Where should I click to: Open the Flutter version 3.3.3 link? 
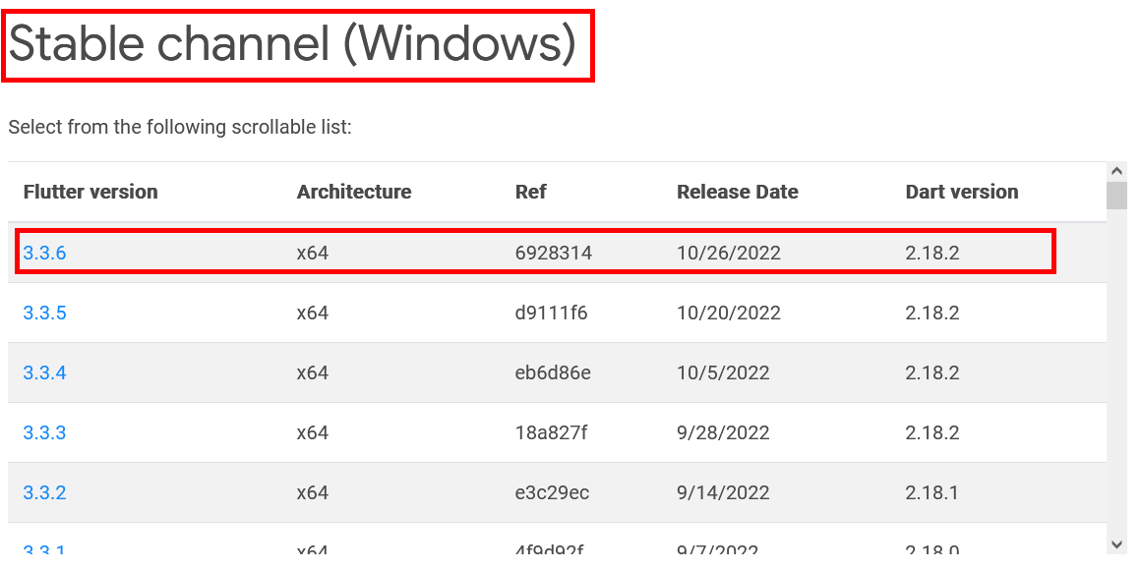(45, 432)
